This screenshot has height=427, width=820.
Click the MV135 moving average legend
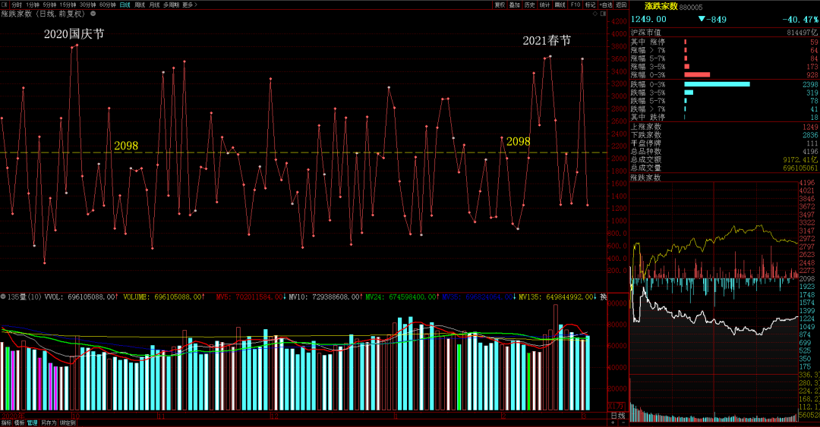click(557, 297)
